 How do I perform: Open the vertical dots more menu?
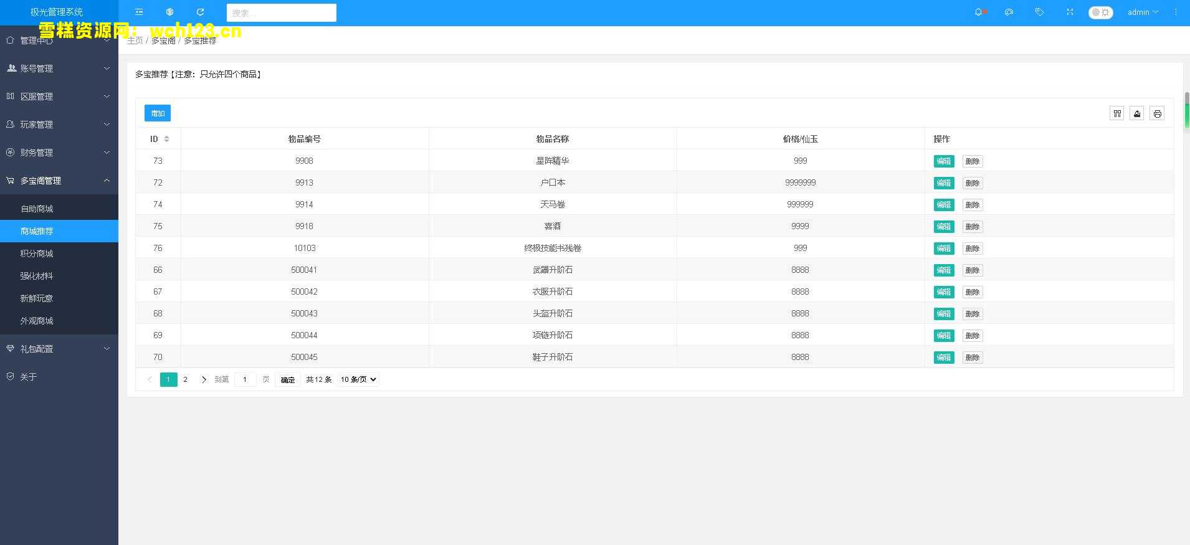1176,12
